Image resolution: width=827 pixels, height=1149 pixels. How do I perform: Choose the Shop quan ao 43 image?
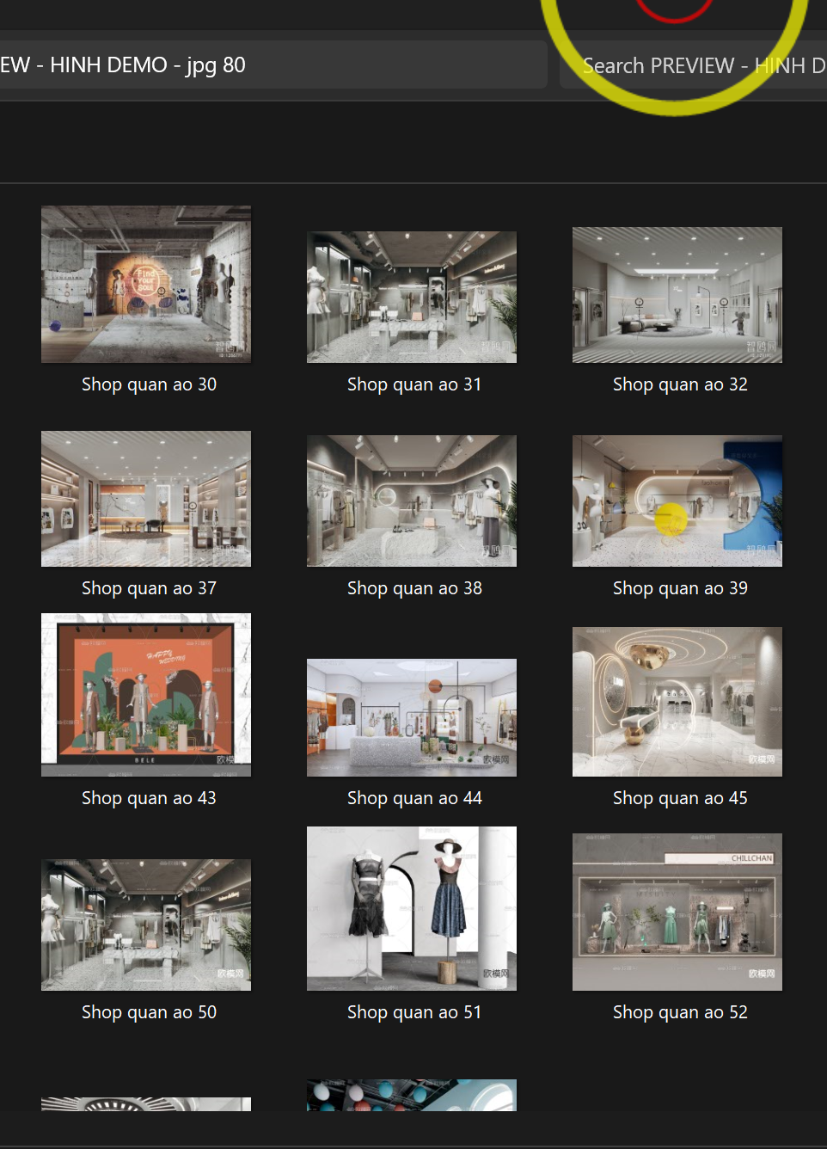click(x=146, y=695)
